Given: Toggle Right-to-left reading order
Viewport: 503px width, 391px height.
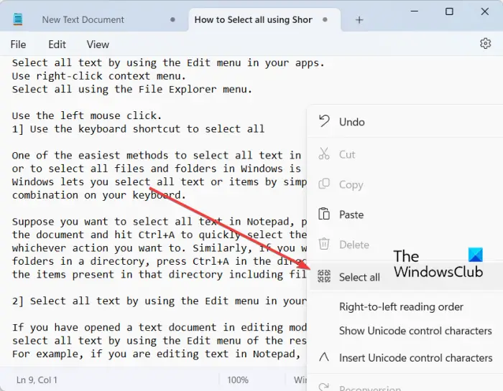Looking at the screenshot, I should point(401,307).
